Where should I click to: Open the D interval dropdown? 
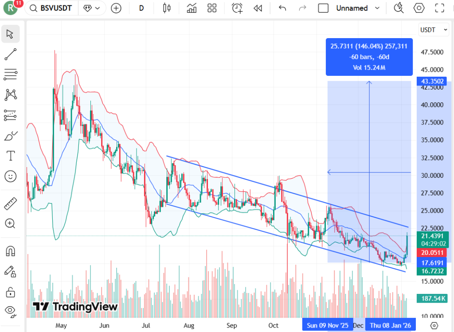click(141, 8)
